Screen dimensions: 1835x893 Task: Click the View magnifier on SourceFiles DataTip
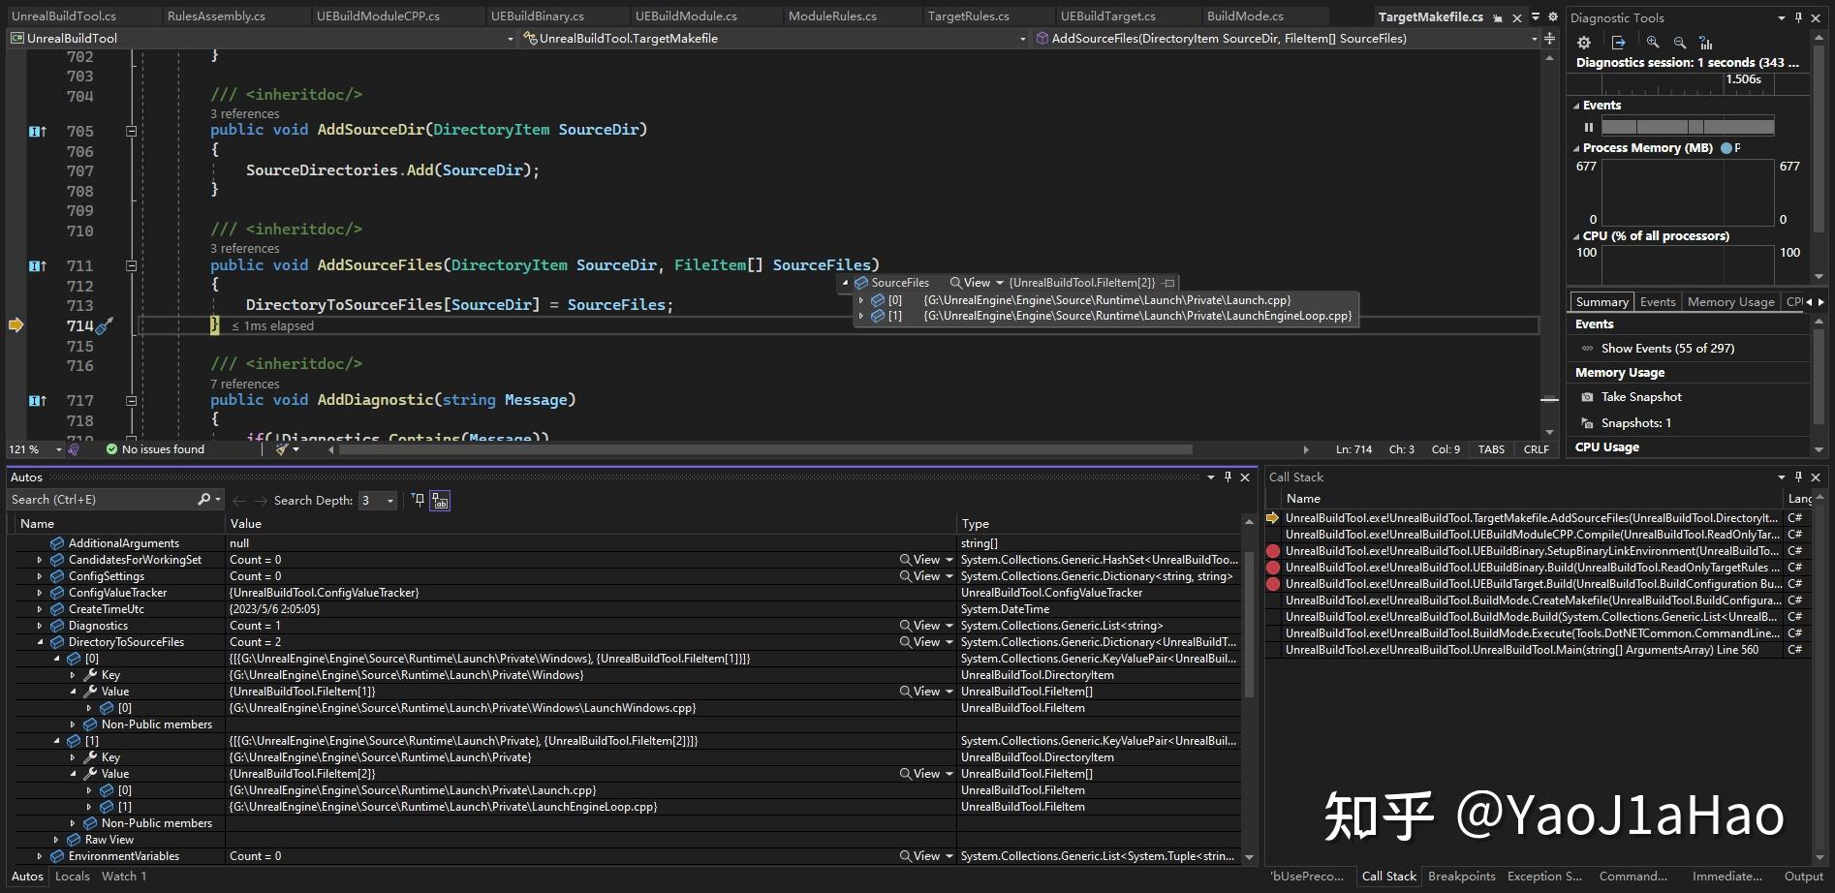[955, 282]
